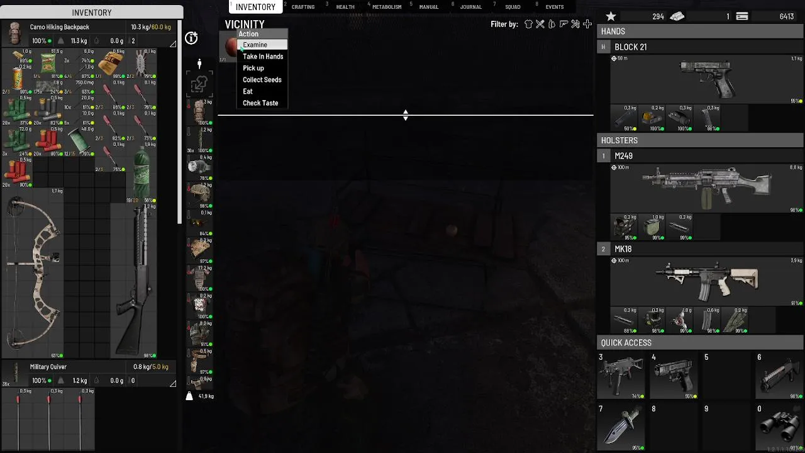Switch to the Journal tab

[470, 7]
